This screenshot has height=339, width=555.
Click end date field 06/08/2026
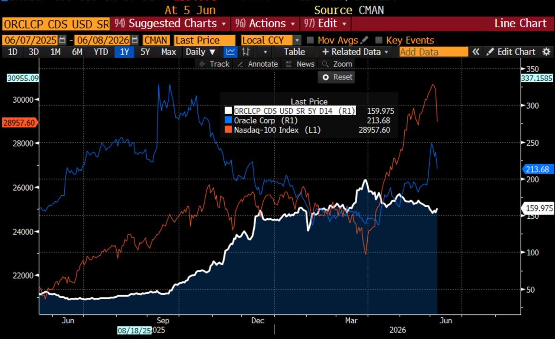[103, 40]
